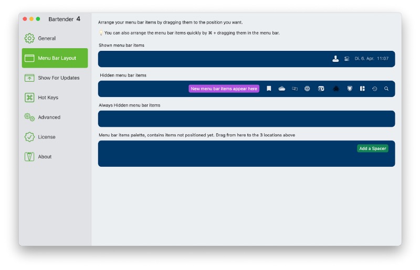Click the 'Shown menu bar items' label
This screenshot has width=420, height=270.
pos(121,45)
